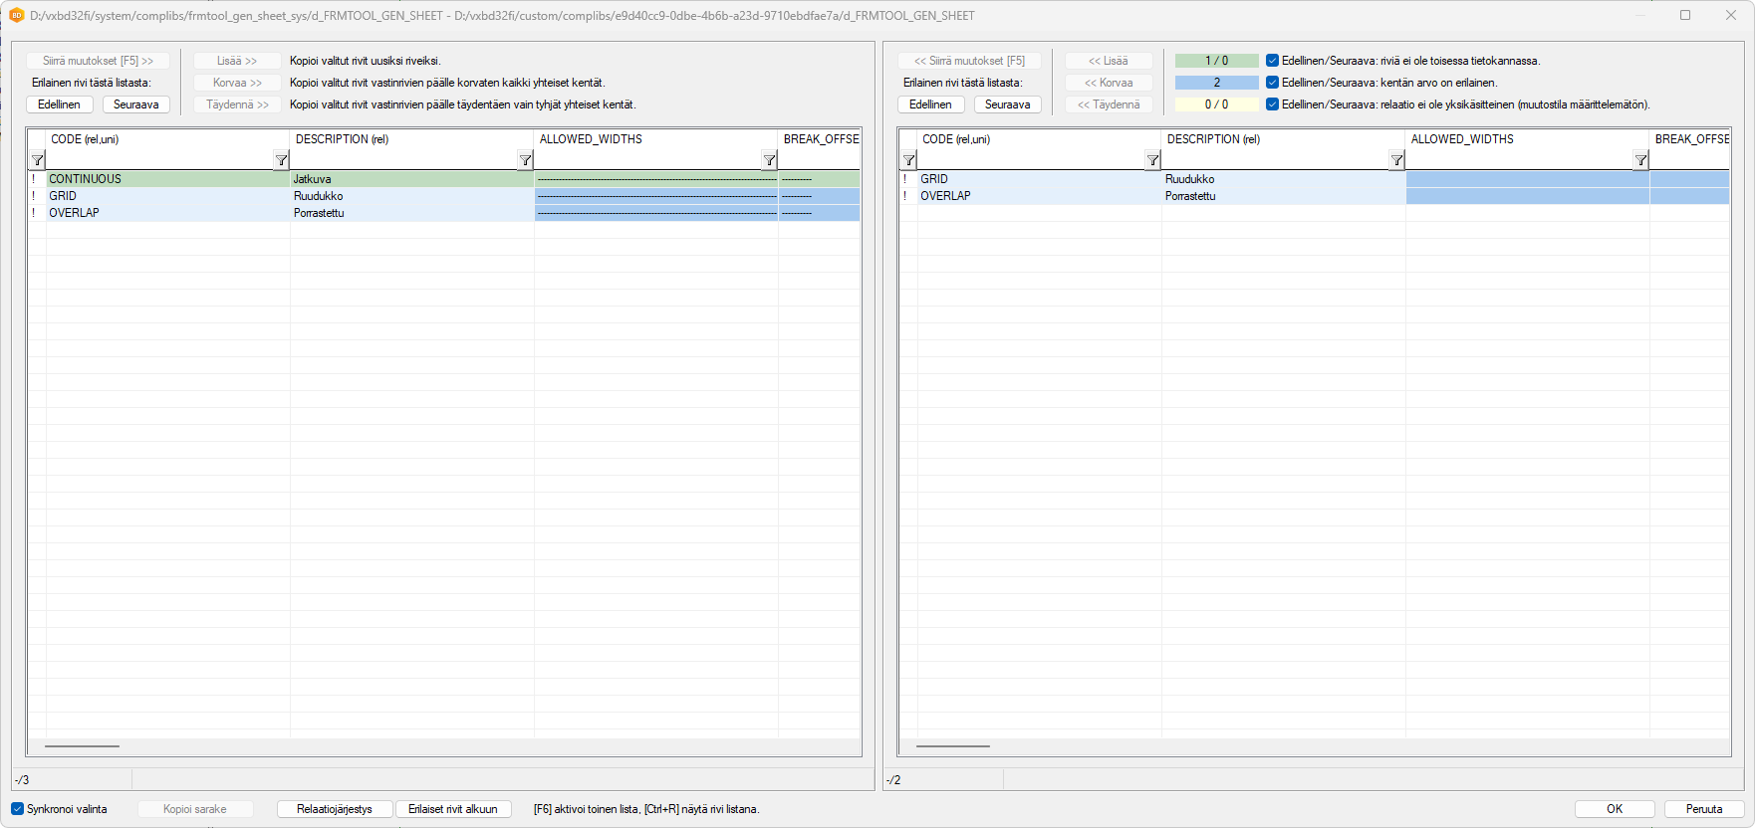Open filter for right table CODE column

coord(1152,160)
